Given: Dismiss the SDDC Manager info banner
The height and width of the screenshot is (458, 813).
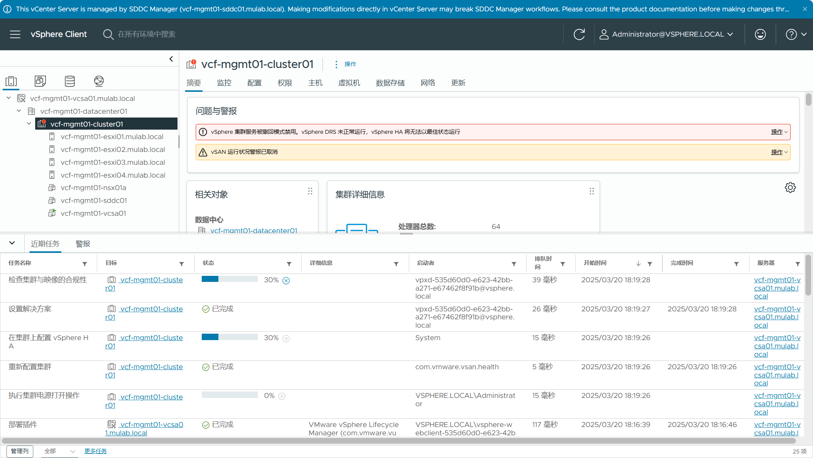Looking at the screenshot, I should [805, 9].
